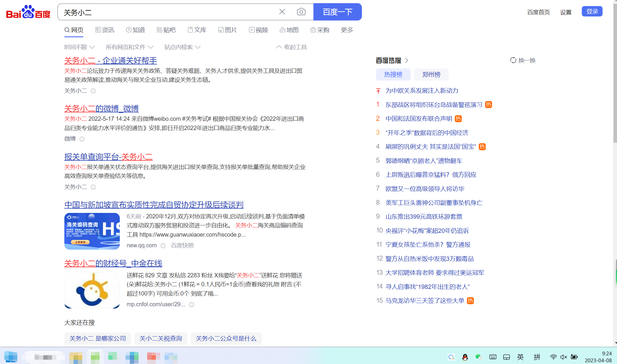617x364 pixels.
Task: Open hot topic 中国和法国发布联合声明
Action: pyautogui.click(x=419, y=119)
